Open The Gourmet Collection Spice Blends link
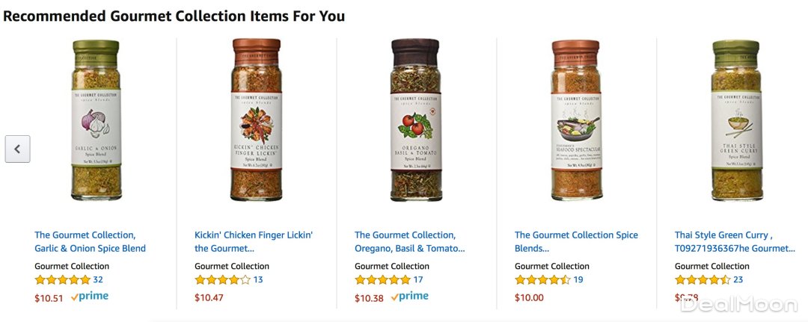 (x=576, y=241)
